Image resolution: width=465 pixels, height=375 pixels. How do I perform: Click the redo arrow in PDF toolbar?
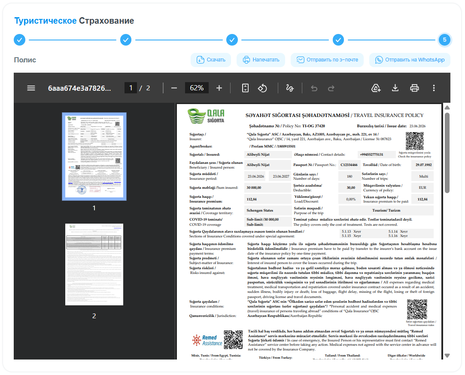point(331,88)
